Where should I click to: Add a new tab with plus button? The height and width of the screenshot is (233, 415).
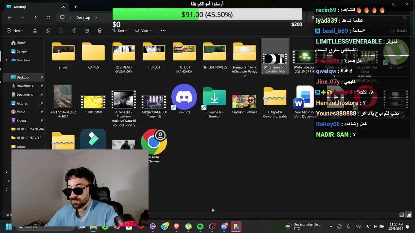coord(75,7)
